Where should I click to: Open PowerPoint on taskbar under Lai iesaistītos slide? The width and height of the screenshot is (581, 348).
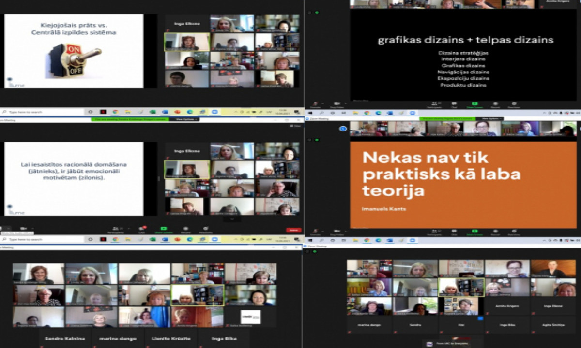[177, 239]
